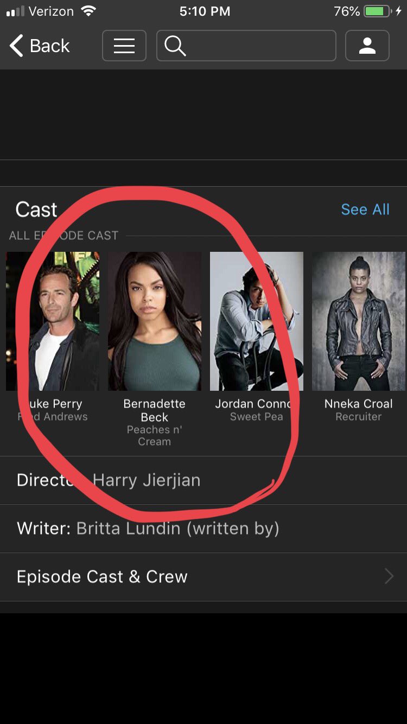Tap the Bernadette Beck name label
The width and height of the screenshot is (407, 724).
pos(155,410)
